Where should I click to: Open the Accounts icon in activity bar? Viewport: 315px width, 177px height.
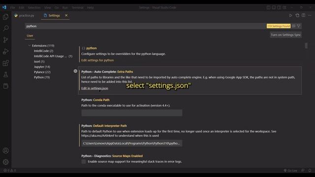(5, 150)
